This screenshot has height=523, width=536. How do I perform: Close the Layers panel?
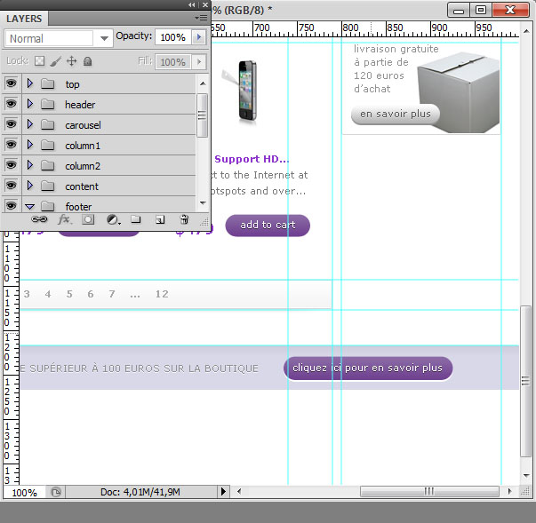(204, 4)
